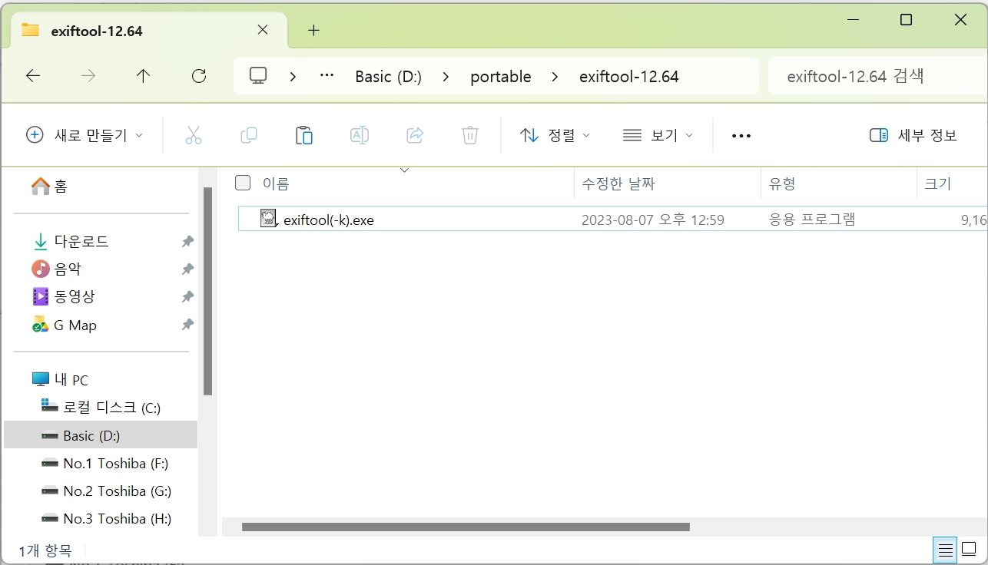Click the exiftool-12.64 search box
This screenshot has width=988, height=565.
[877, 76]
